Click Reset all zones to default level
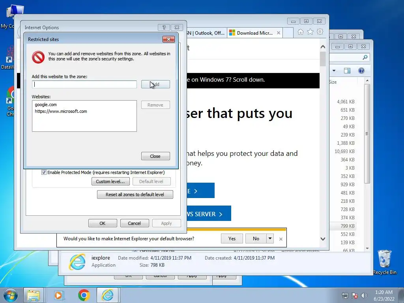The width and height of the screenshot is (404, 303). pos(135,195)
